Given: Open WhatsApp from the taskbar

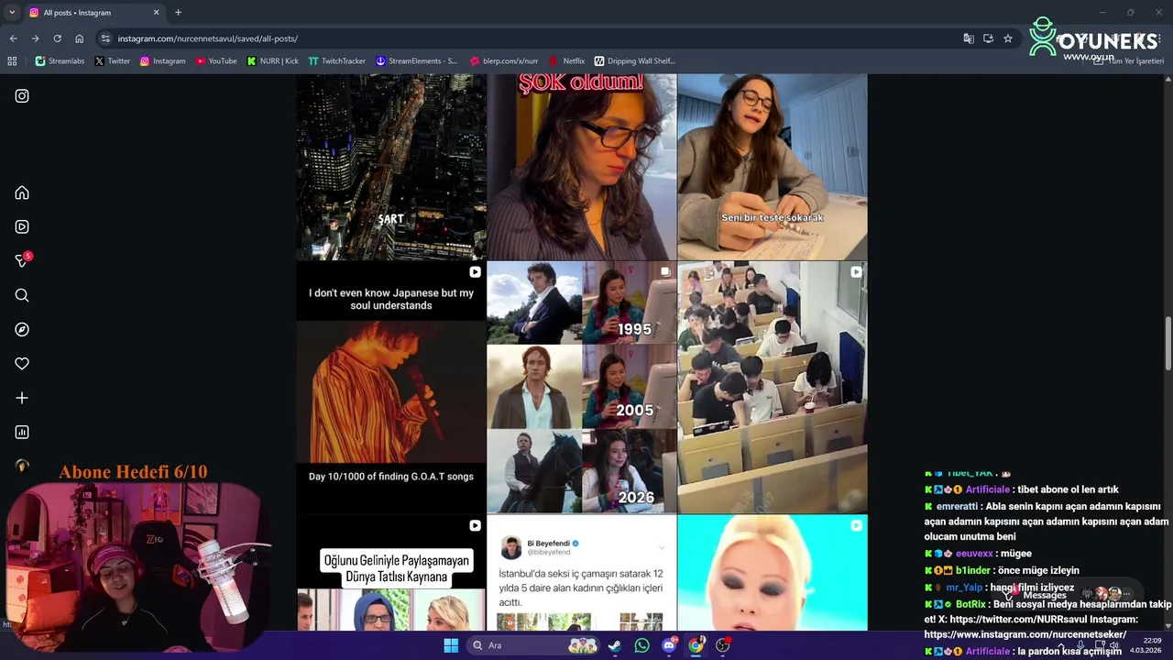Looking at the screenshot, I should point(641,645).
